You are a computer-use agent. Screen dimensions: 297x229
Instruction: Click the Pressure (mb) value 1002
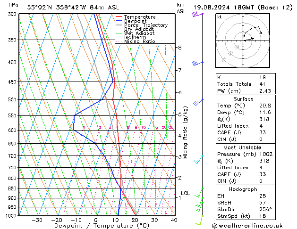pyautogui.click(x=266, y=154)
